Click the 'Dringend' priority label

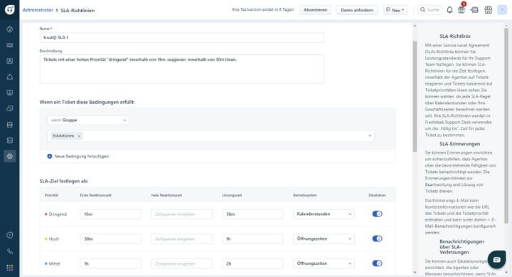click(58, 214)
